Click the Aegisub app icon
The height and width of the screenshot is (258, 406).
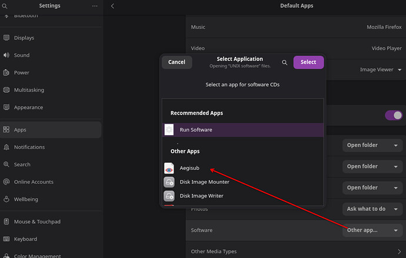[x=169, y=168]
